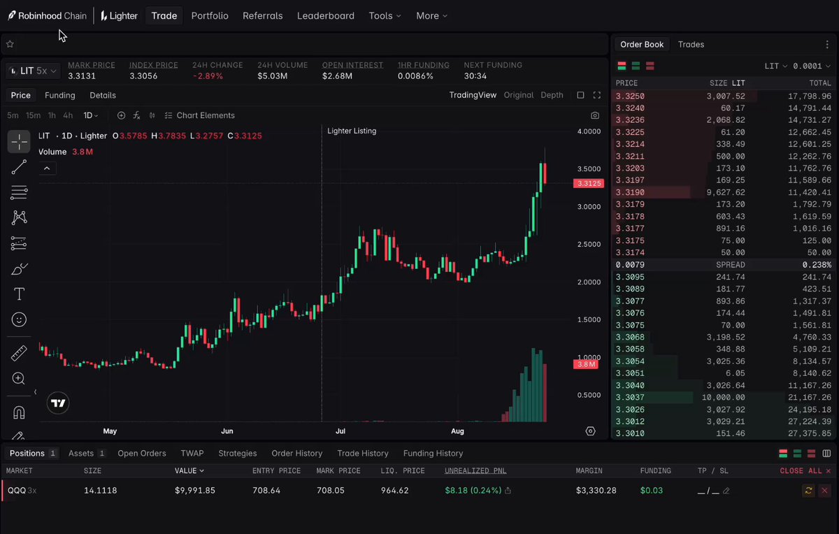This screenshot has width=839, height=534.
Task: Select the 15m timeframe
Action: pyautogui.click(x=33, y=115)
